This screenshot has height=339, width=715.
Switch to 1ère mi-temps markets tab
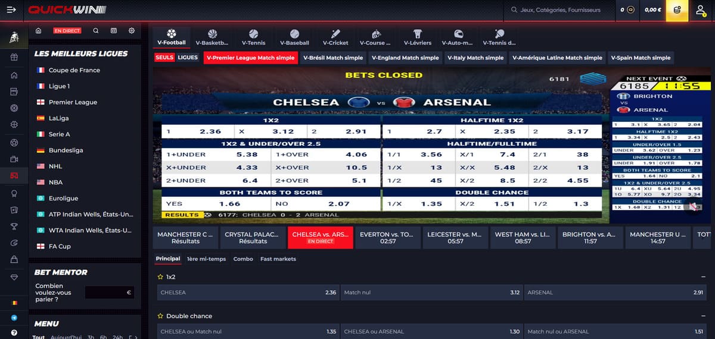pos(206,259)
